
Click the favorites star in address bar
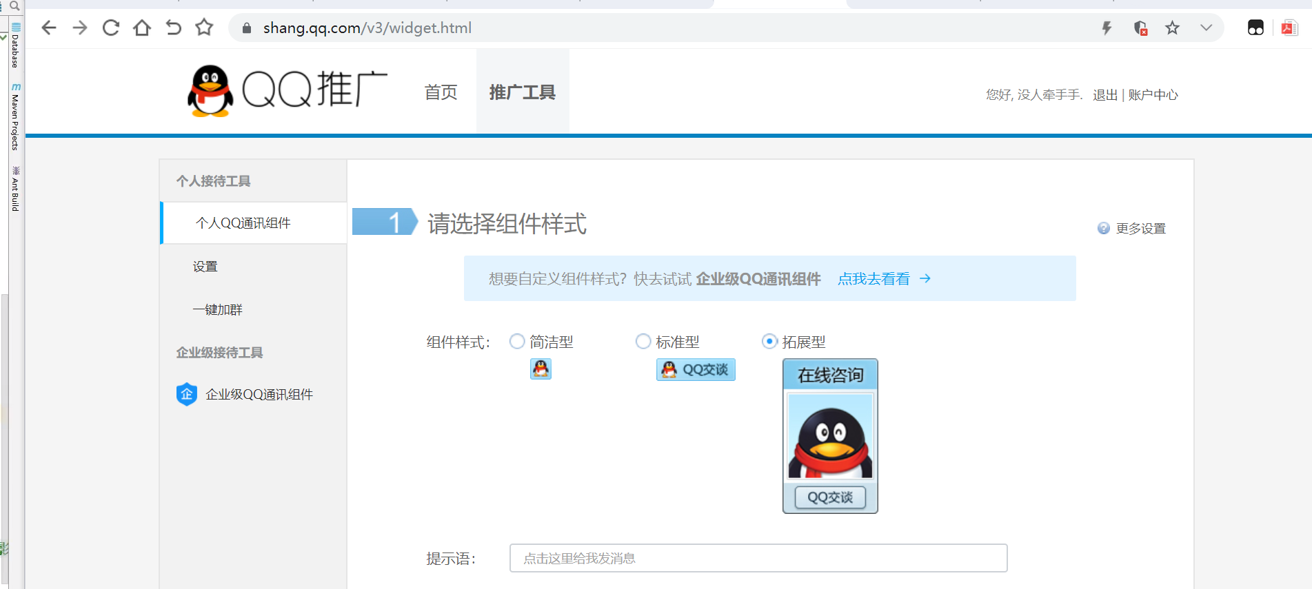[x=1172, y=28]
